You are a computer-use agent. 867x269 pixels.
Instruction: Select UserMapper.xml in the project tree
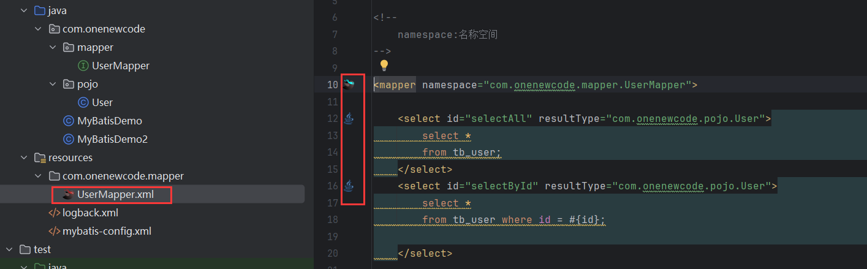point(115,195)
